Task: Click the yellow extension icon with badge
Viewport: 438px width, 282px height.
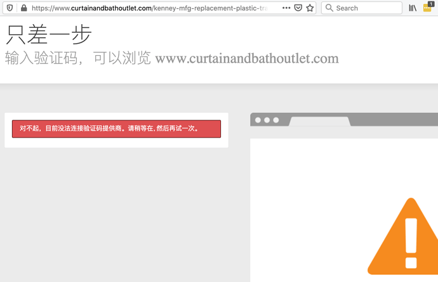Action: 428,7
